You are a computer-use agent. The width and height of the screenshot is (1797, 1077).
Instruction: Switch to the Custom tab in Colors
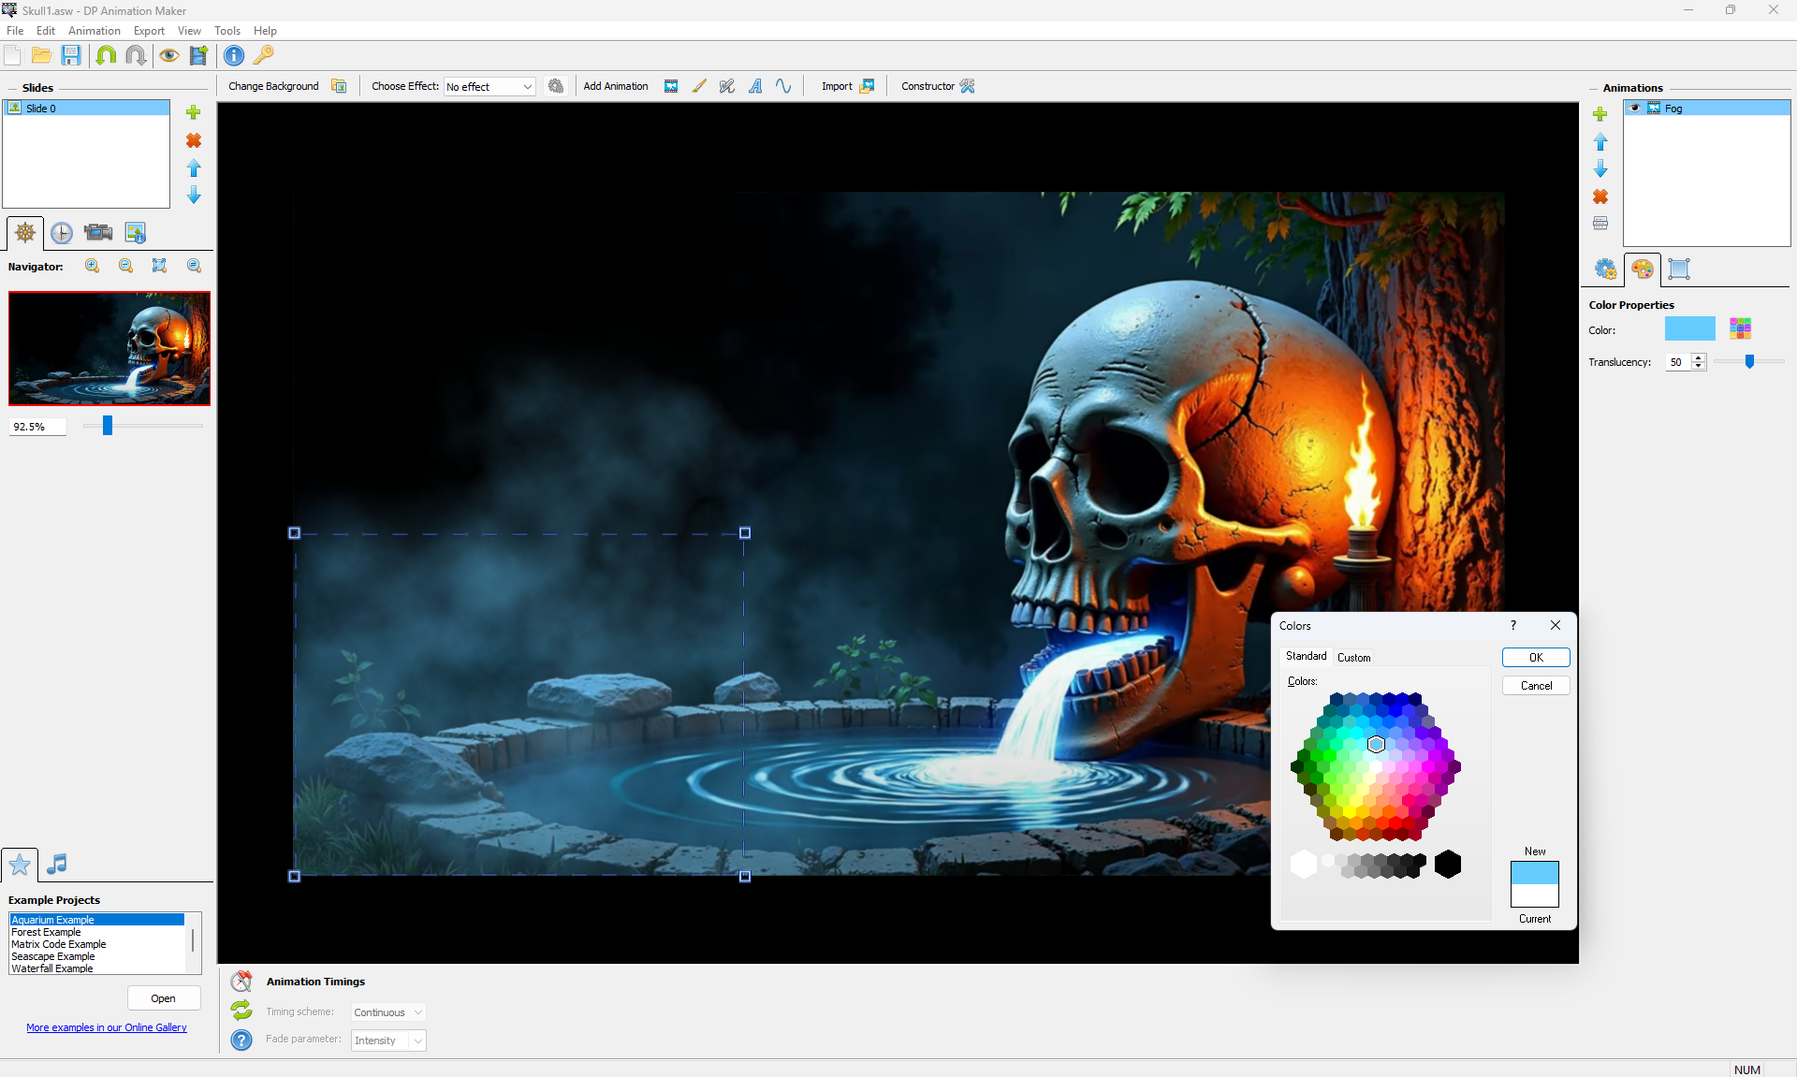pos(1353,658)
